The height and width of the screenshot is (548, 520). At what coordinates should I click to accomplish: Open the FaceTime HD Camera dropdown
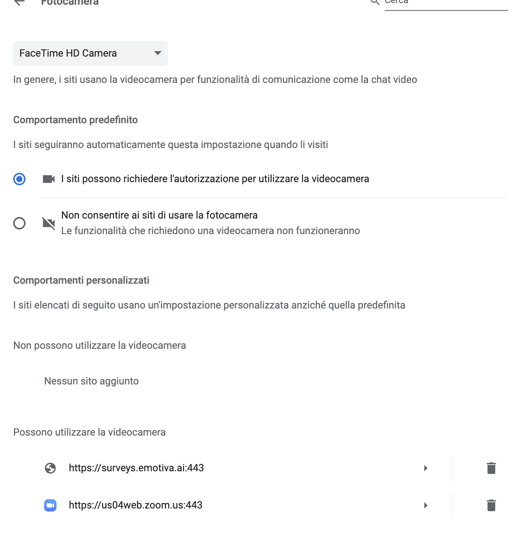91,53
